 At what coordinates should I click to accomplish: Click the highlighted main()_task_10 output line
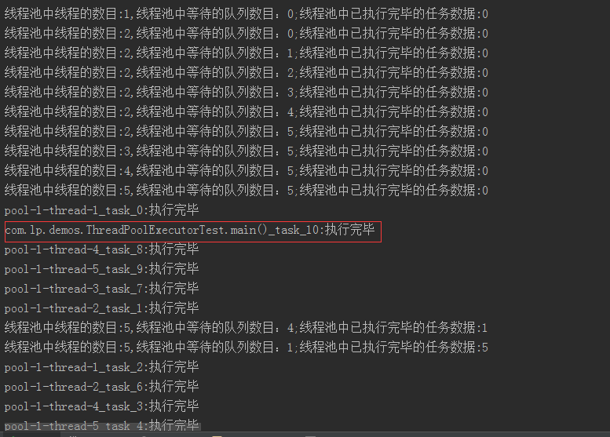click(x=190, y=230)
